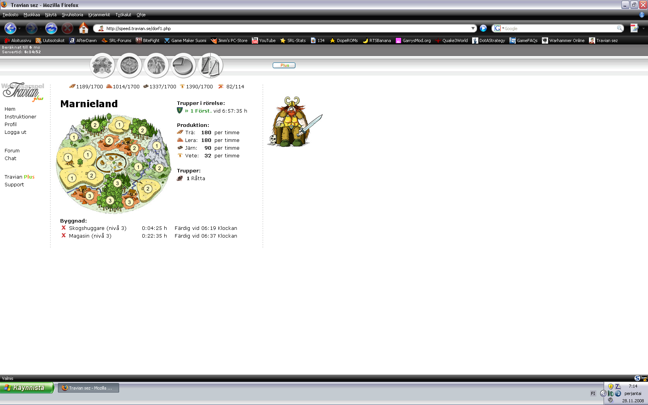Viewport: 648px width, 405px height.
Task: Show hidden tray icons via the chevron
Action: pos(603,393)
